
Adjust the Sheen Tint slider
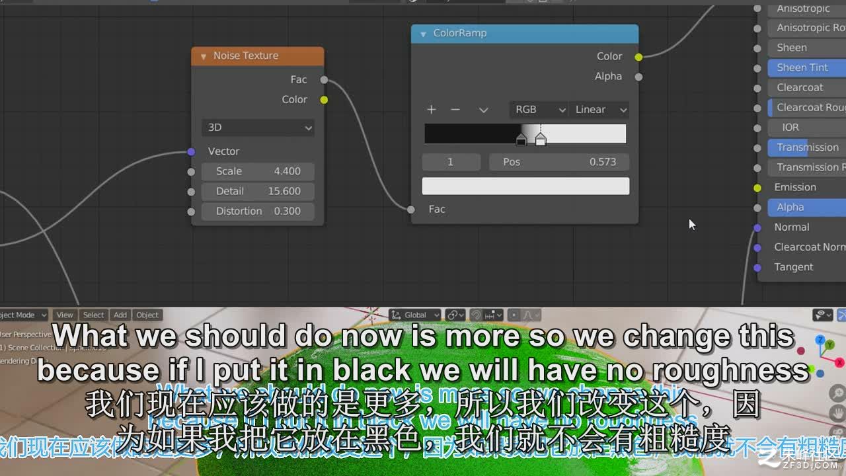click(x=807, y=67)
